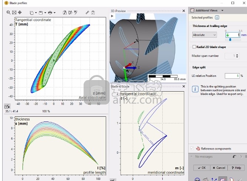
Task: Open the copy options dropdown arrow
Action: (x=36, y=13)
